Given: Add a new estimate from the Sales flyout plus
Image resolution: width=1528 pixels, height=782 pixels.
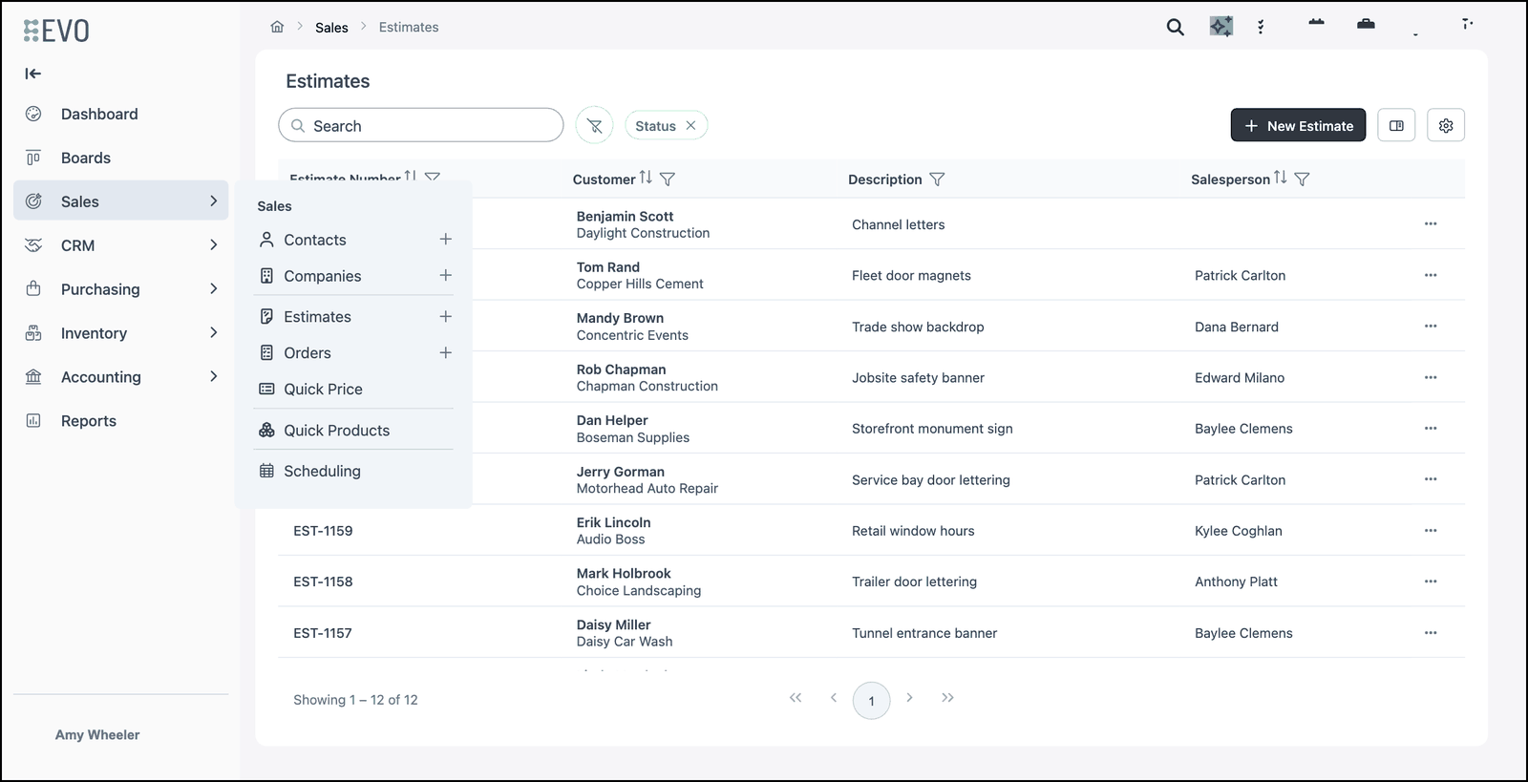Looking at the screenshot, I should point(445,316).
